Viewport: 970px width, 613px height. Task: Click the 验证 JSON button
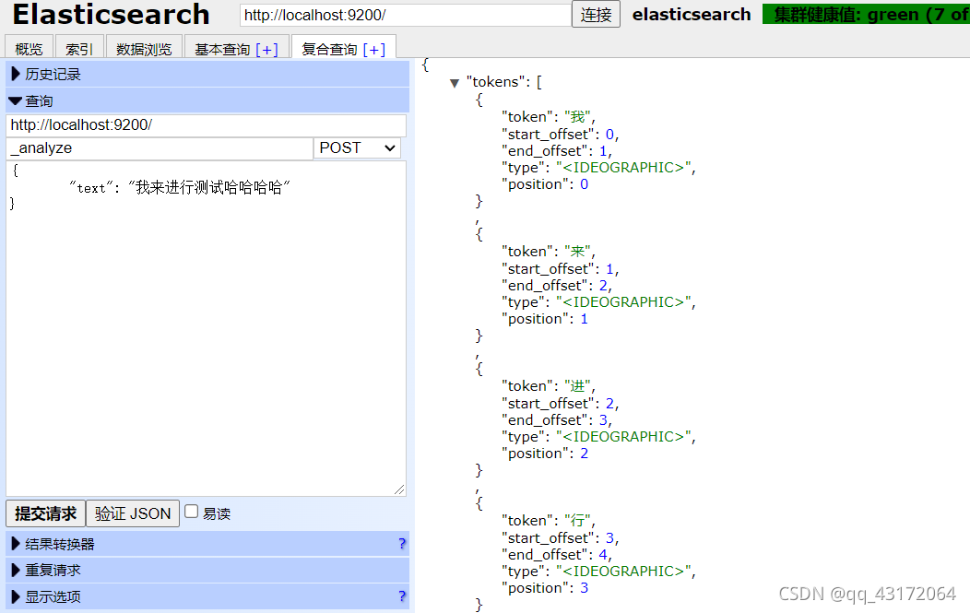133,513
